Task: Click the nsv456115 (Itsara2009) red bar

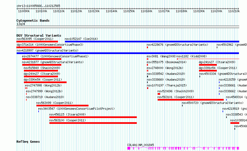Action: click(x=93, y=117)
